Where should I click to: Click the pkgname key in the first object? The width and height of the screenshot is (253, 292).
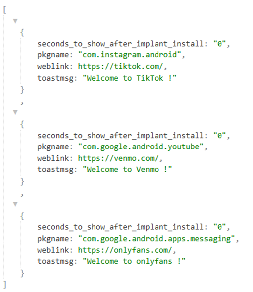pyautogui.click(x=53, y=55)
